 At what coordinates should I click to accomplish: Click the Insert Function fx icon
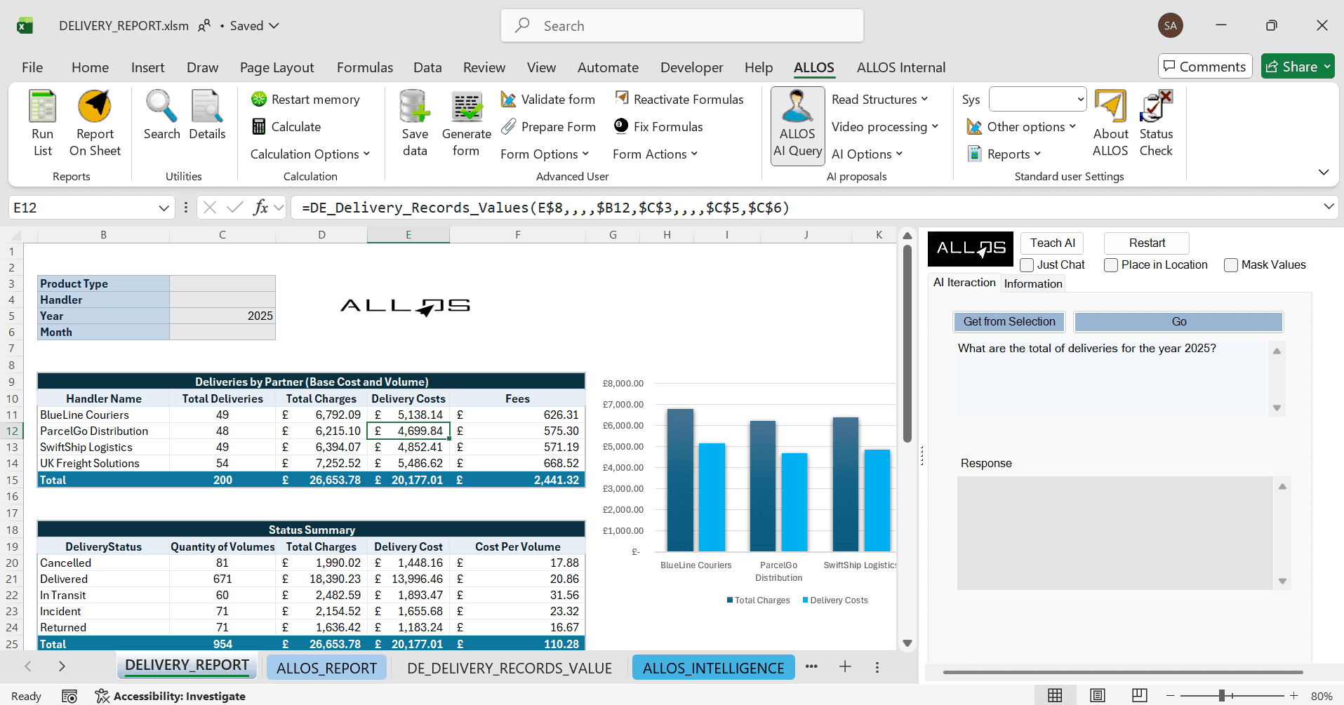[261, 207]
